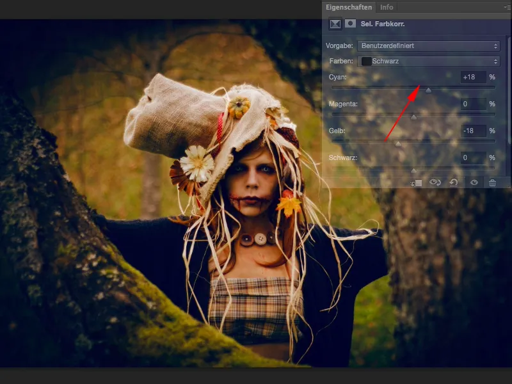The image size is (512, 384).
Task: Reset adjustment to defaults icon
Action: tap(454, 182)
